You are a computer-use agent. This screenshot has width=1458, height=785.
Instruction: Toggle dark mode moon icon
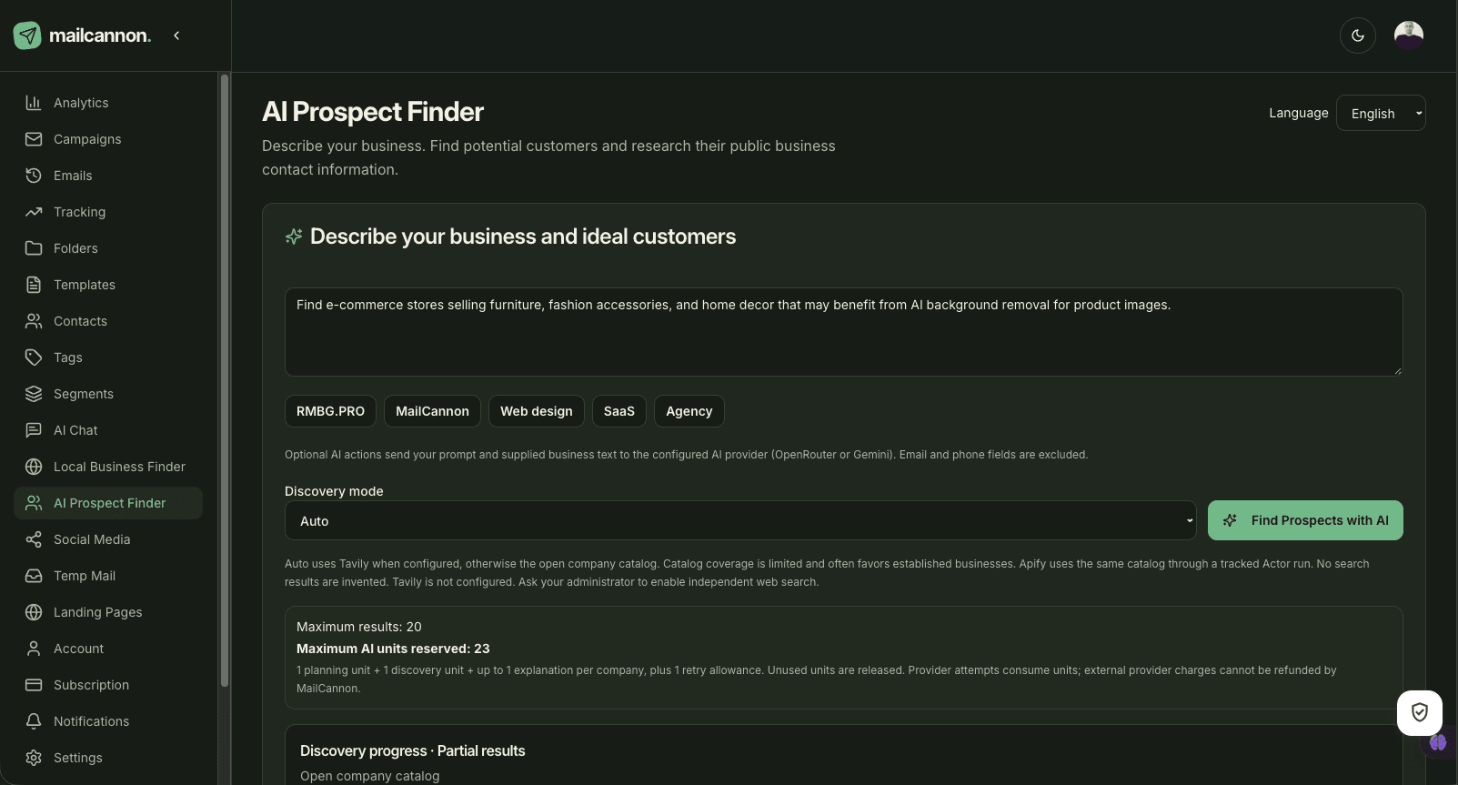tap(1358, 35)
